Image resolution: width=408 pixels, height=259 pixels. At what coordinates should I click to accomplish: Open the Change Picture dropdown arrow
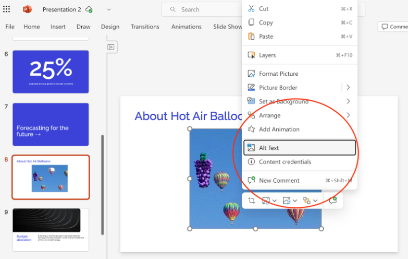(x=295, y=201)
